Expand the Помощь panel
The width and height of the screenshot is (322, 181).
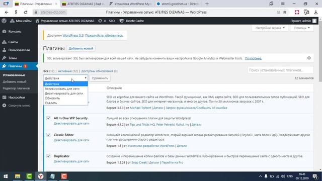[302, 28]
